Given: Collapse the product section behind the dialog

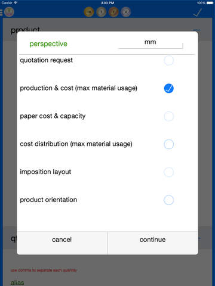Looking at the screenshot, I should (x=197, y=30).
